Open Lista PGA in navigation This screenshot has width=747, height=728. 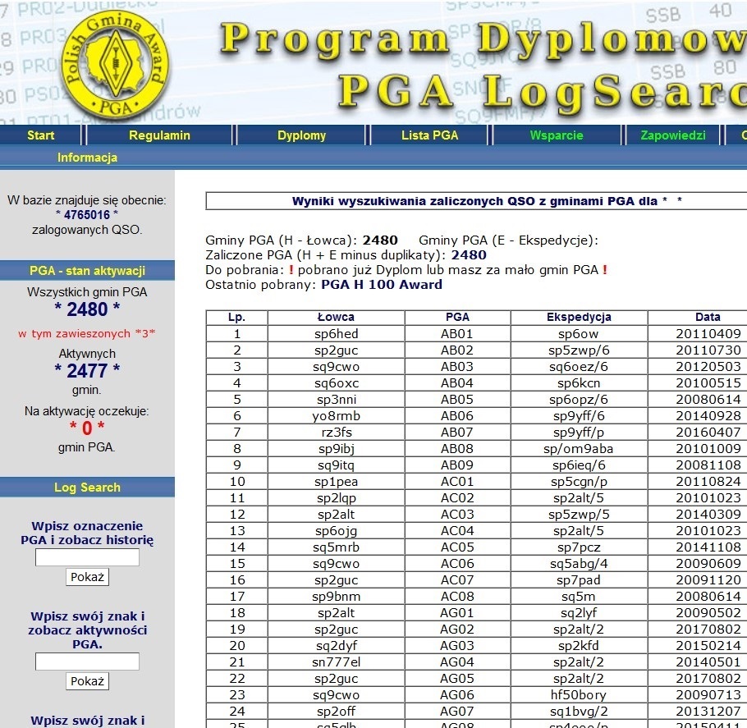429,135
